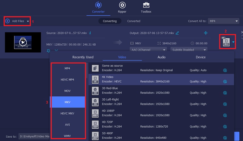Open settings gear for 3D Red-Blue
The width and height of the screenshot is (243, 141).
225,93
